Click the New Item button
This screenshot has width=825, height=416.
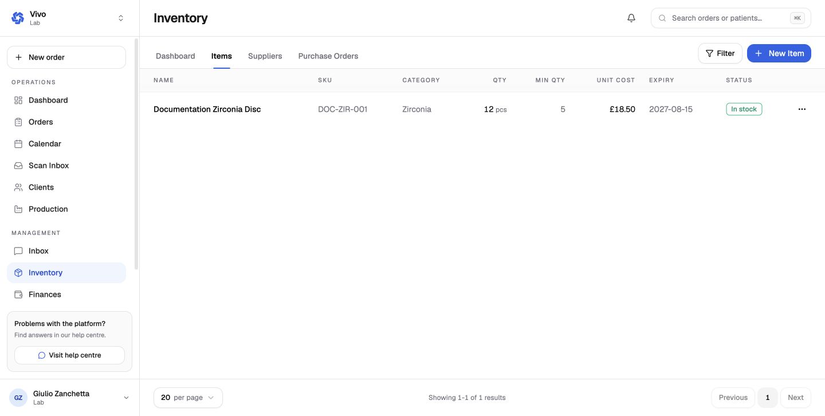(x=779, y=53)
